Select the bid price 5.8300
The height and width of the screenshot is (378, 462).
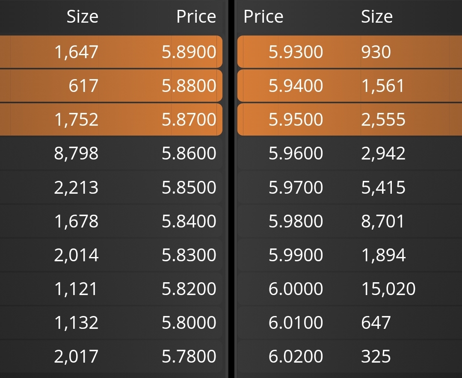(x=189, y=255)
